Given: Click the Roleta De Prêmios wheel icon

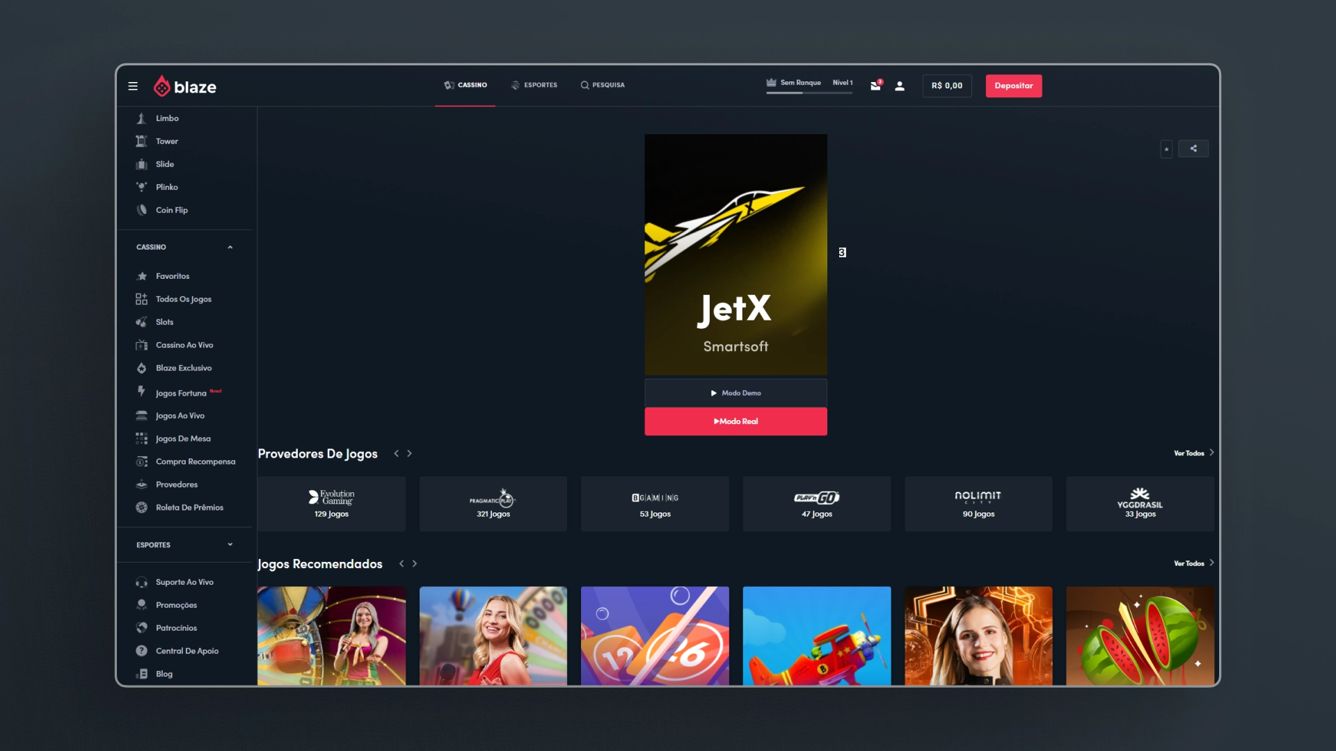Looking at the screenshot, I should [x=141, y=508].
